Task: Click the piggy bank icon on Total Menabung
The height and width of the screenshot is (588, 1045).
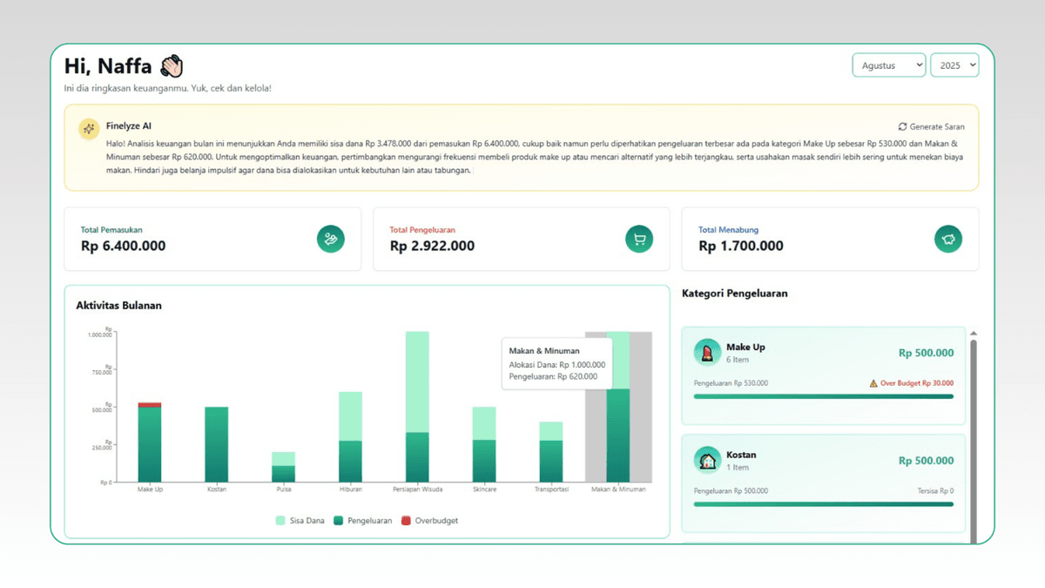Action: (948, 239)
